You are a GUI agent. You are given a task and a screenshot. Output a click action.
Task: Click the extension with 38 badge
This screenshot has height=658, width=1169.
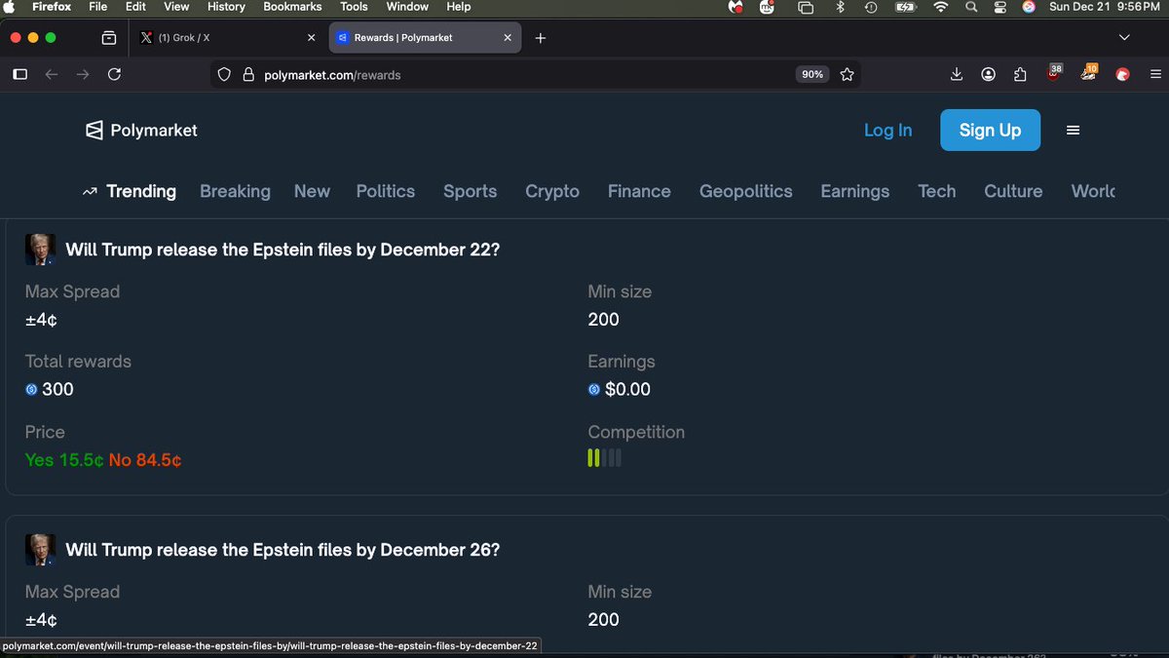[1054, 73]
